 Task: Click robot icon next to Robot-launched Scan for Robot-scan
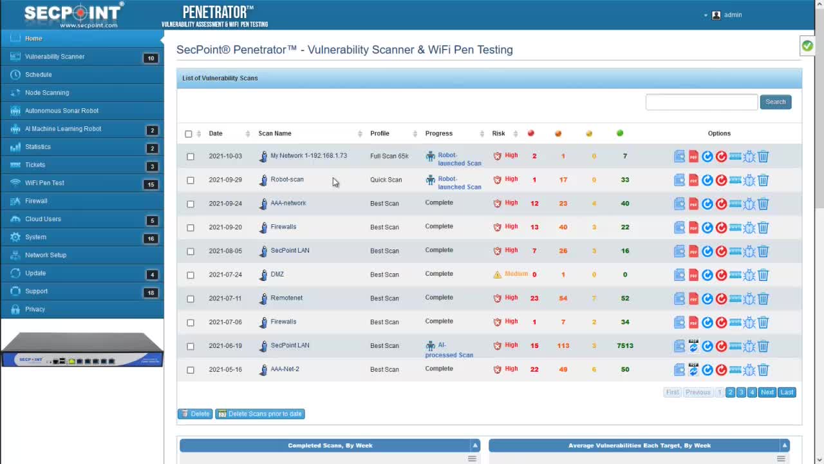(430, 180)
